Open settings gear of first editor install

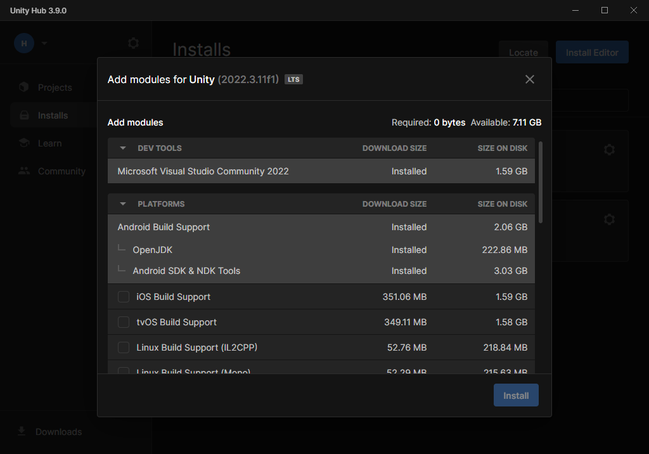pyautogui.click(x=609, y=150)
